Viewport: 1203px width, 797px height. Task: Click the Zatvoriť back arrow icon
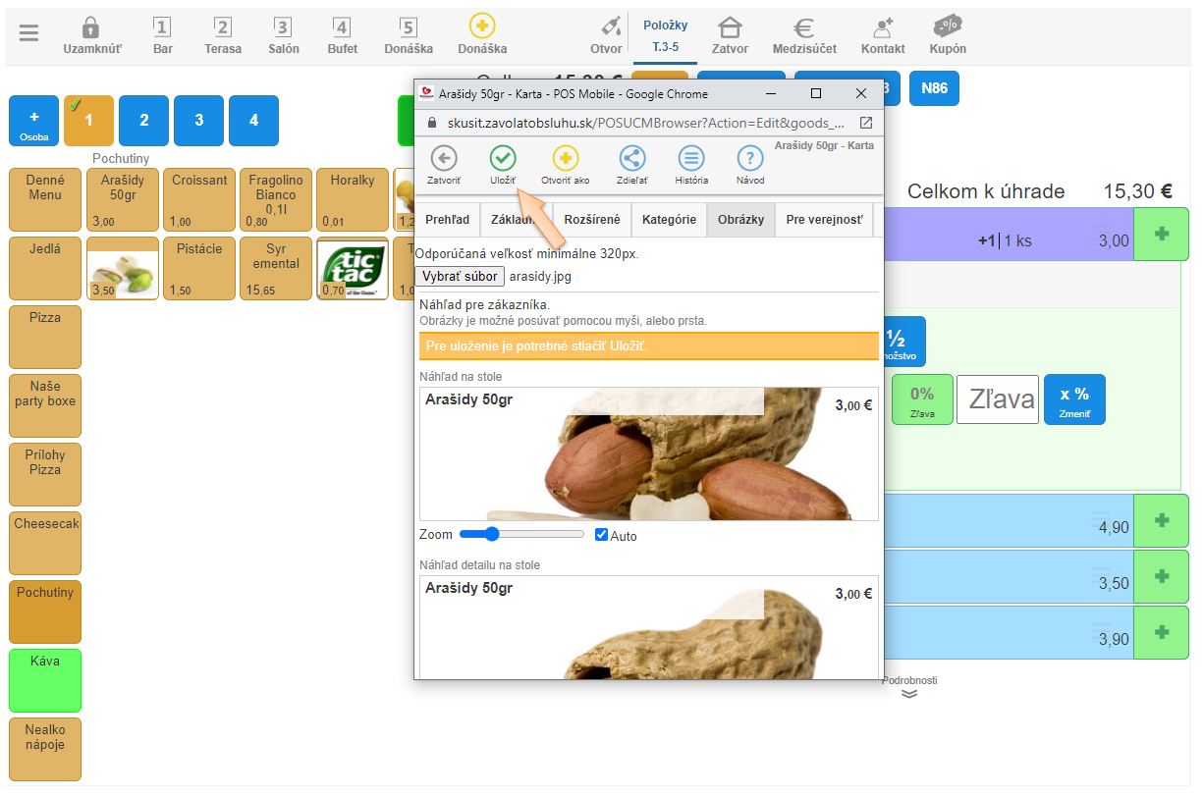click(444, 159)
